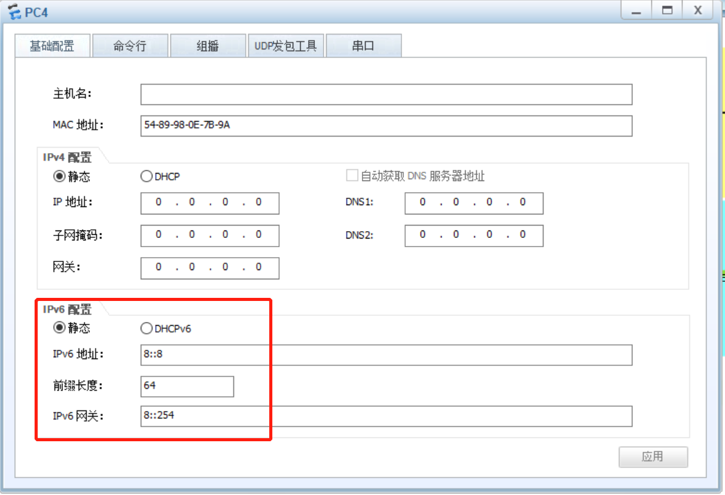Screen dimensions: 725x495
Task: Maximize the PC4 window
Action: [667, 10]
